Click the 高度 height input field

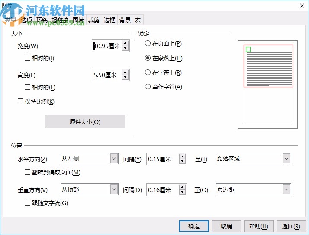click(x=107, y=75)
